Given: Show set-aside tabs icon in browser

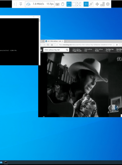Looking at the screenshot, I should coord(43,41).
